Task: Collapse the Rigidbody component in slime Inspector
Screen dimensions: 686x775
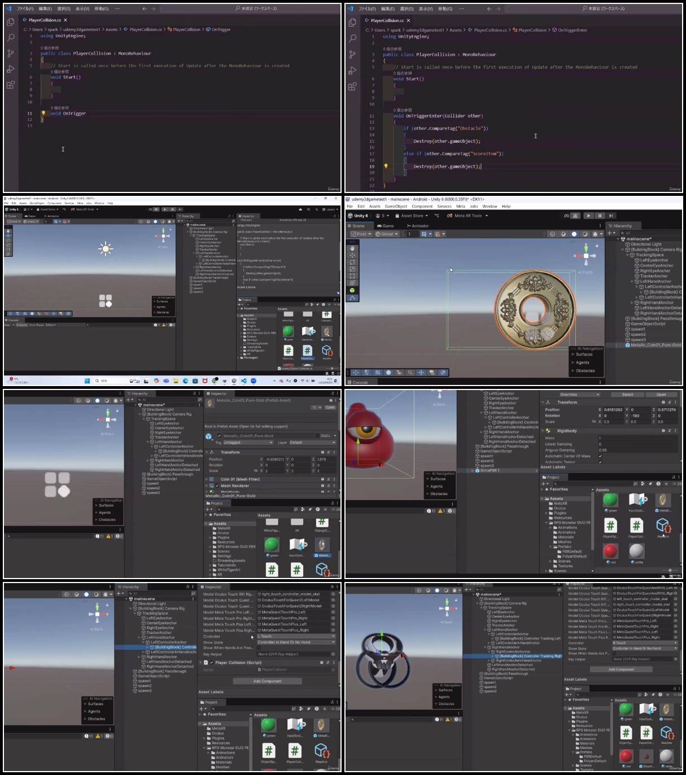Action: 543,431
